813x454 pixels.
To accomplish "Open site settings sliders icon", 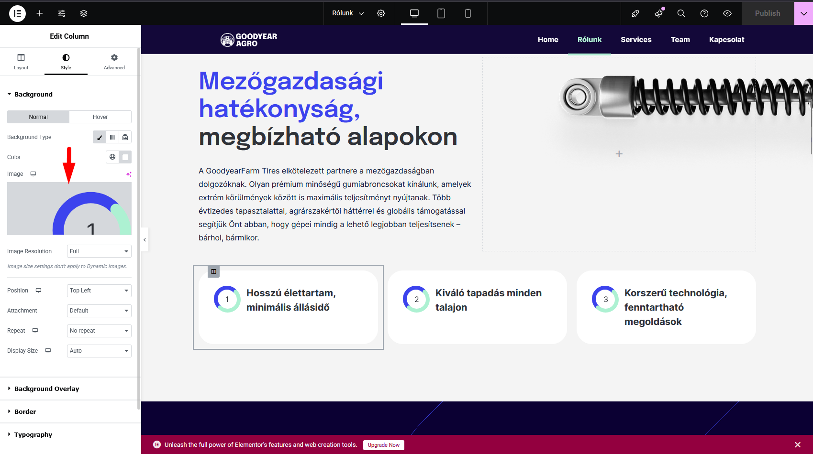I will tap(62, 13).
